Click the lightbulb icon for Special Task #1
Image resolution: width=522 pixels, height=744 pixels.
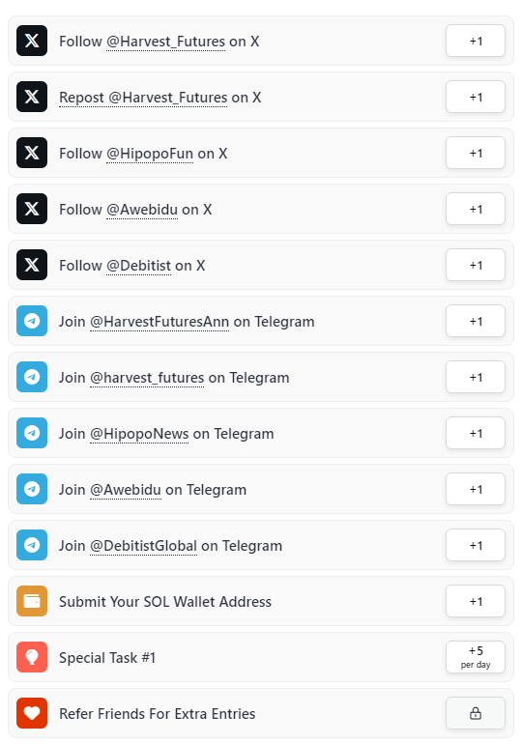[32, 657]
